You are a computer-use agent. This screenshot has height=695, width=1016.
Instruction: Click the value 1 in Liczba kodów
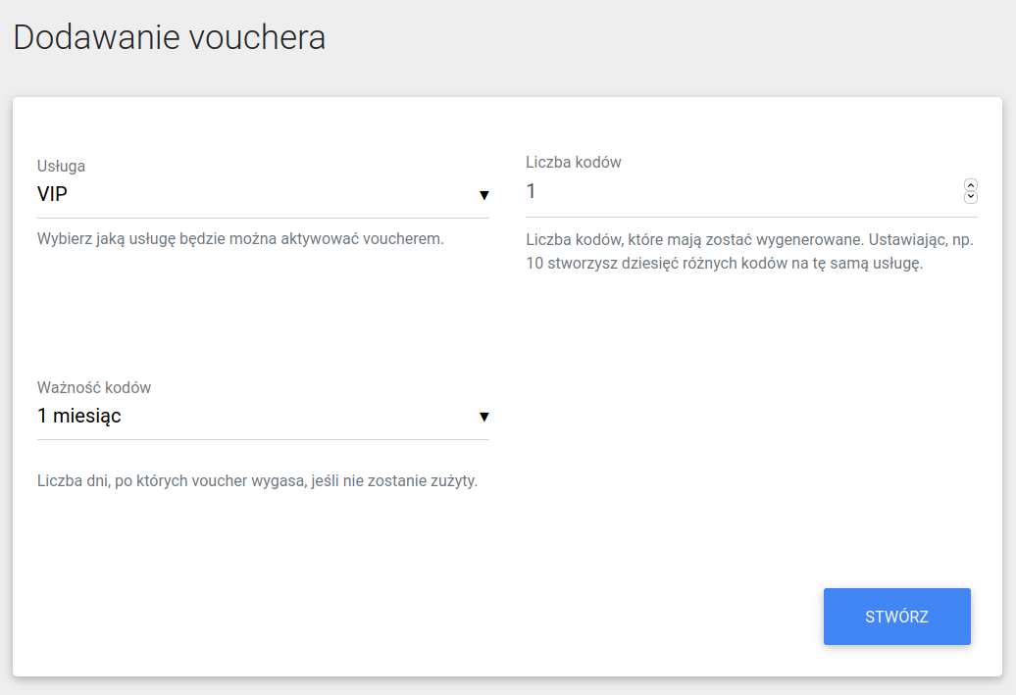pyautogui.click(x=532, y=191)
